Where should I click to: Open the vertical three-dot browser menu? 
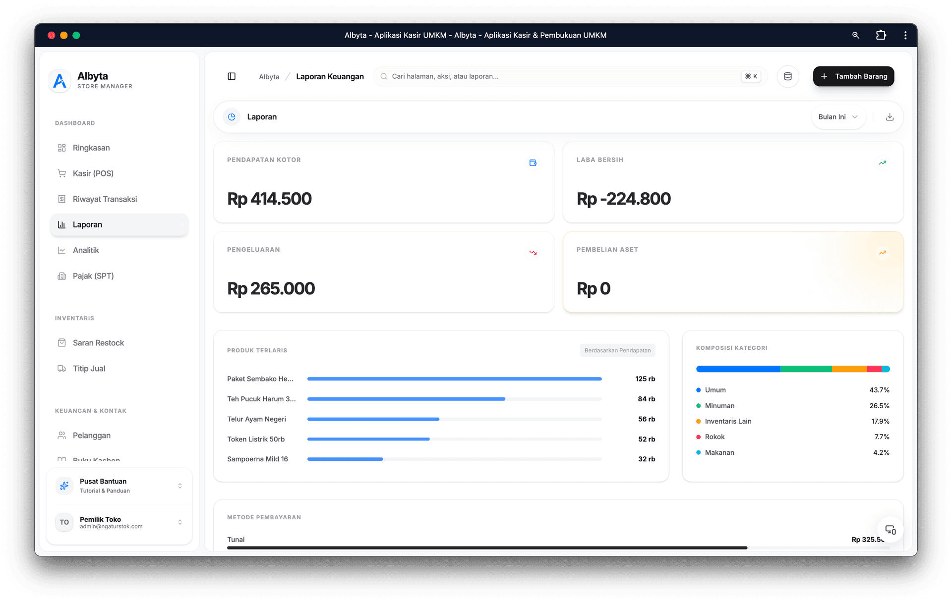pos(905,35)
